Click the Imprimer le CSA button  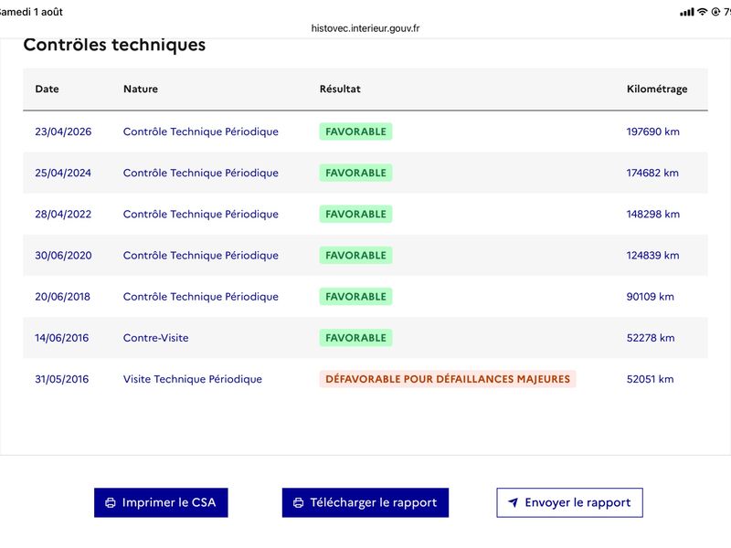tap(161, 503)
